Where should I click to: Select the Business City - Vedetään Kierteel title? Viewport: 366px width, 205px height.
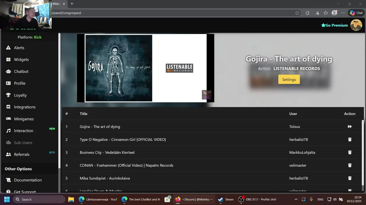pos(107,152)
